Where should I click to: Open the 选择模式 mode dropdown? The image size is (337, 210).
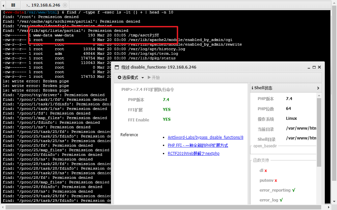point(131,78)
